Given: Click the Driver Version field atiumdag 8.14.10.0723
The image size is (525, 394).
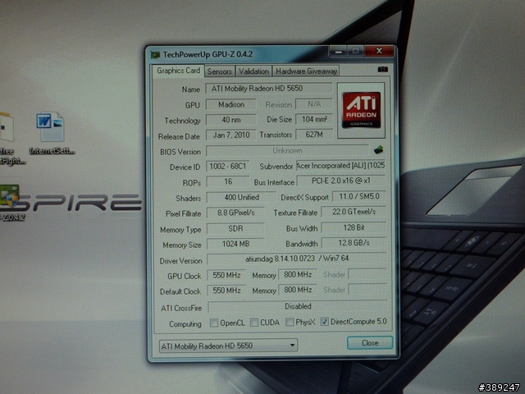Looking at the screenshot, I should pos(297,259).
